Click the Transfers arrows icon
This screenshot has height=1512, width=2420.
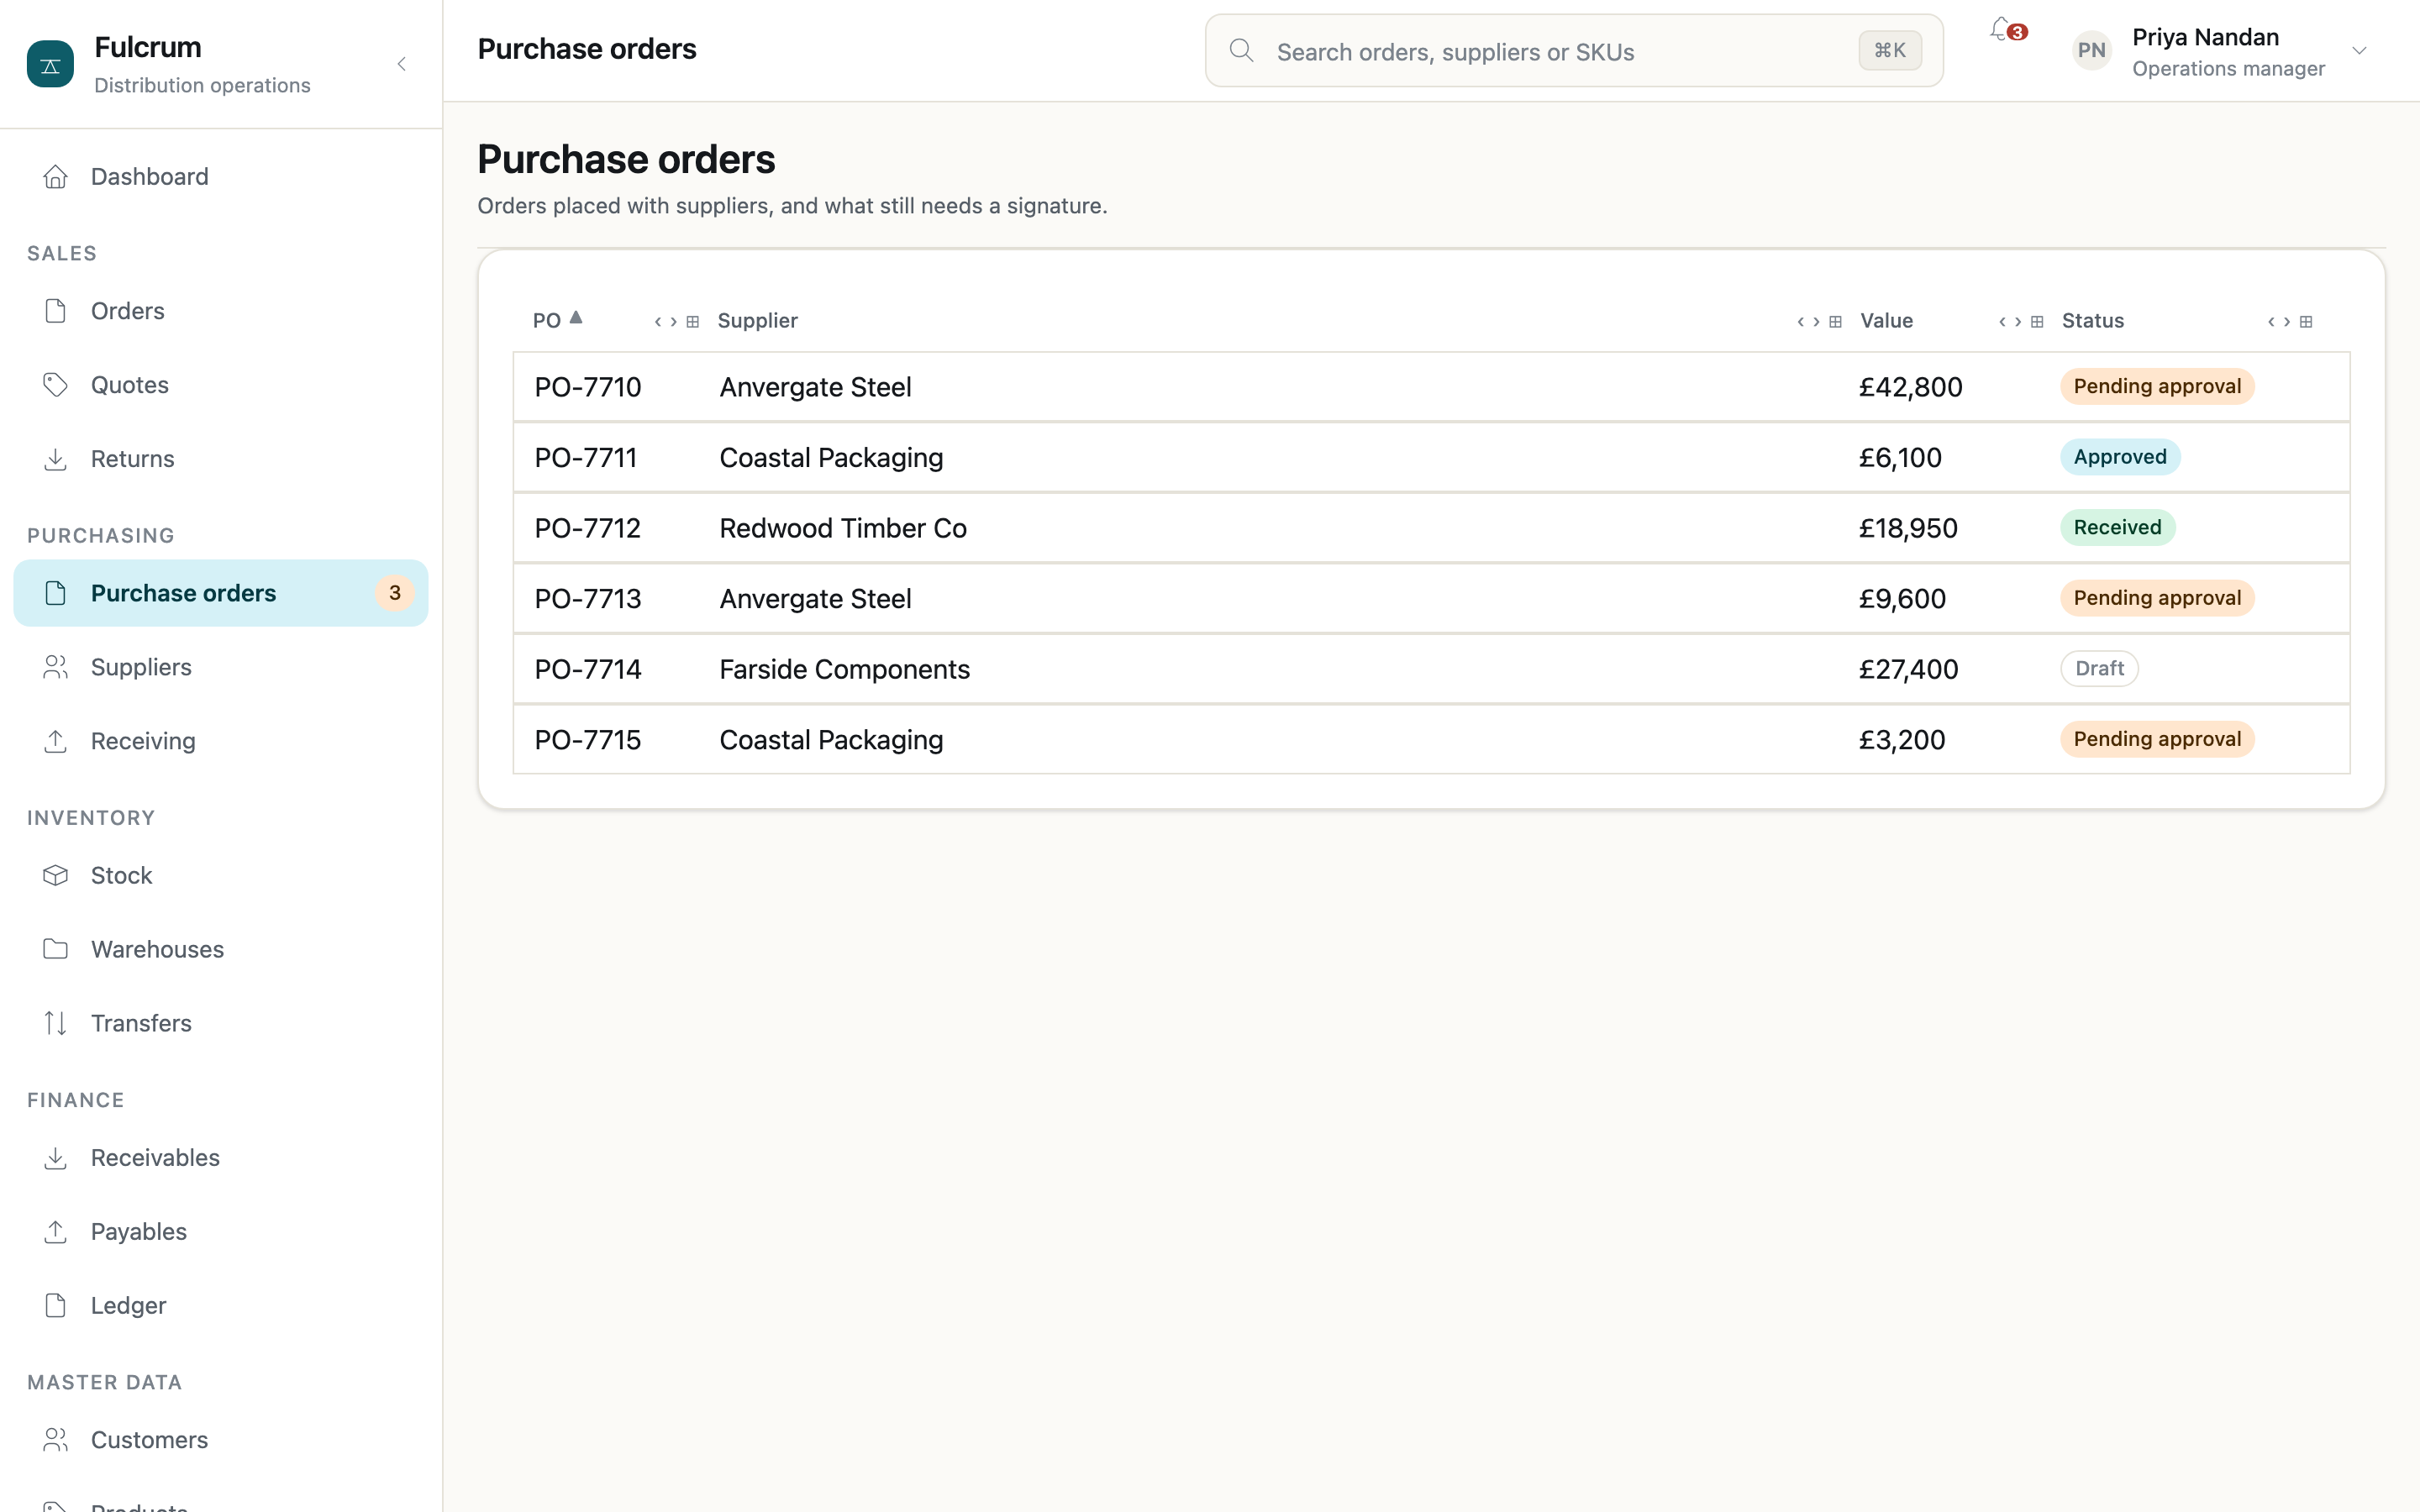56,1023
